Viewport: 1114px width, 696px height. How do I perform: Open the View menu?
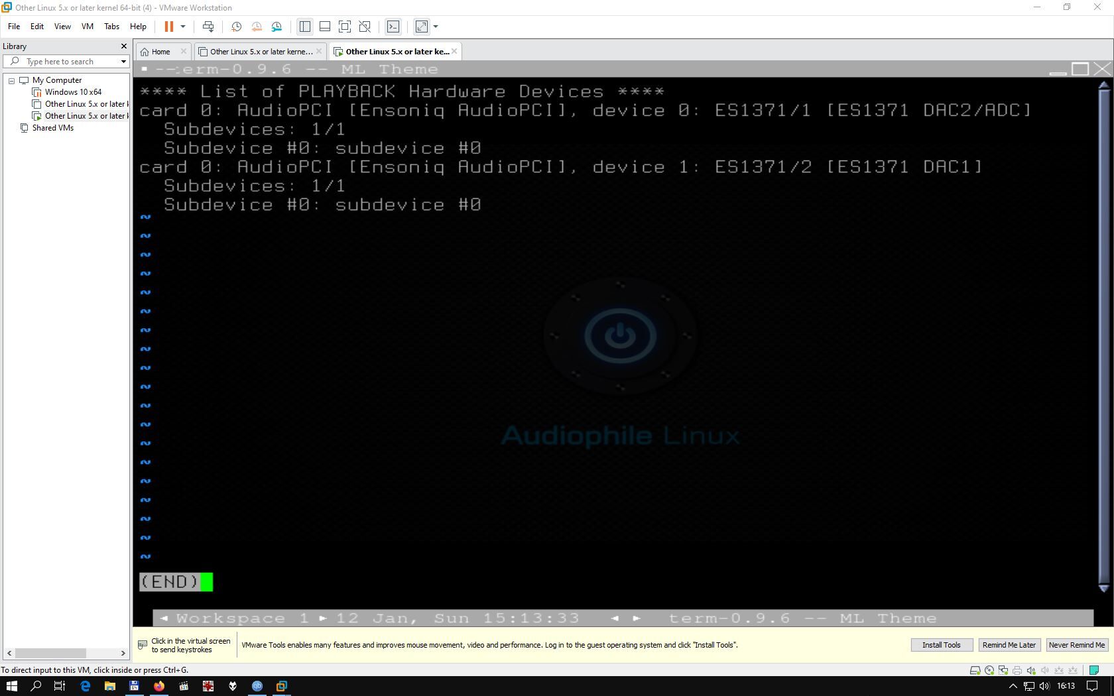pyautogui.click(x=62, y=27)
